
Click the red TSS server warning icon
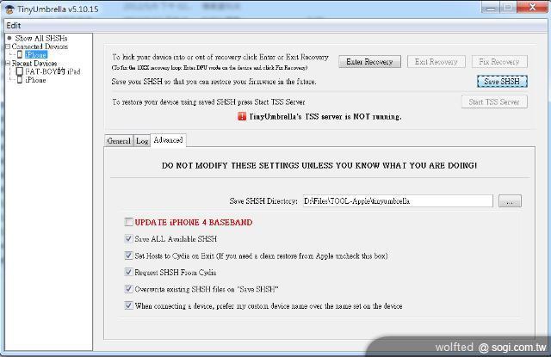click(x=242, y=116)
